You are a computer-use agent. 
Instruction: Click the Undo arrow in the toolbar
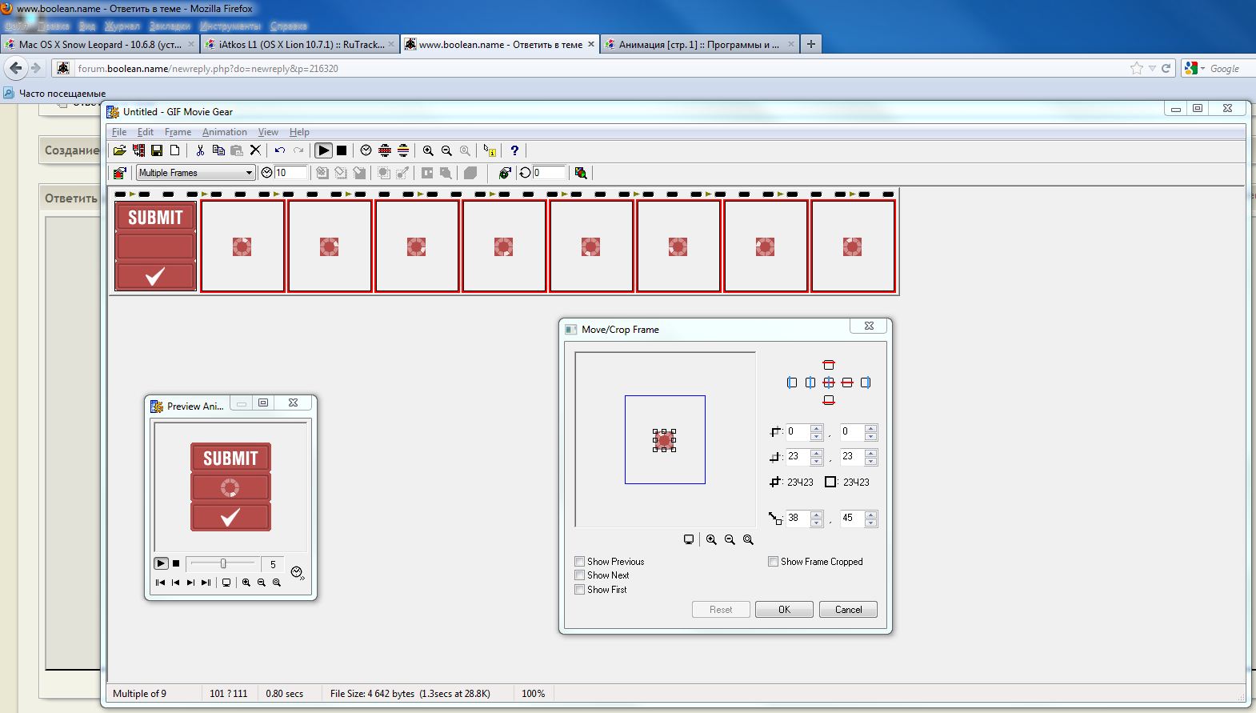click(279, 150)
